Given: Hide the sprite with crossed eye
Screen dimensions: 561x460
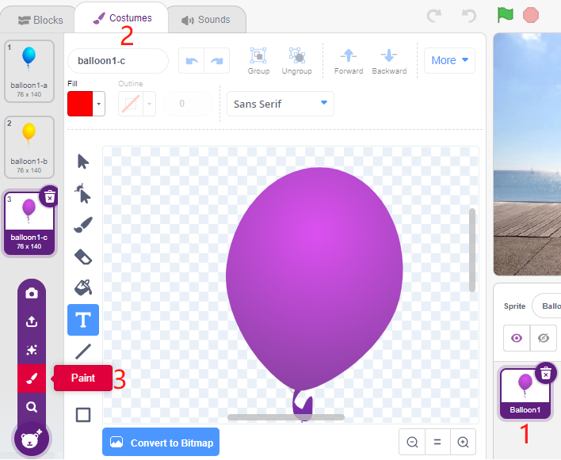Looking at the screenshot, I should 543,338.
